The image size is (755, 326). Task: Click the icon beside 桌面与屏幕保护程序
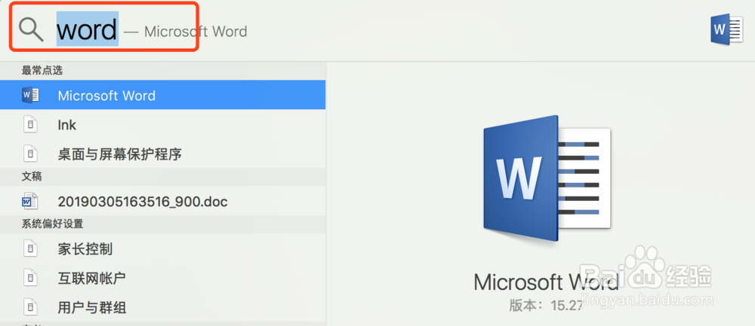click(x=30, y=154)
